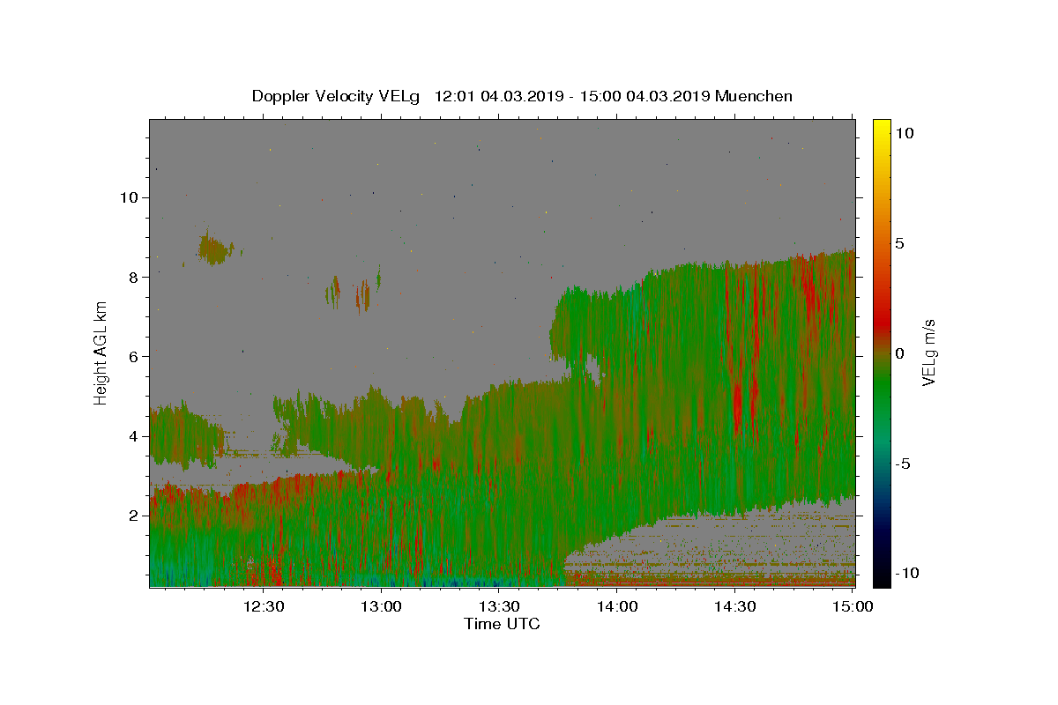Click the black bottom of the colorbar
This screenshot has height=705, width=1058.
pyautogui.click(x=882, y=578)
